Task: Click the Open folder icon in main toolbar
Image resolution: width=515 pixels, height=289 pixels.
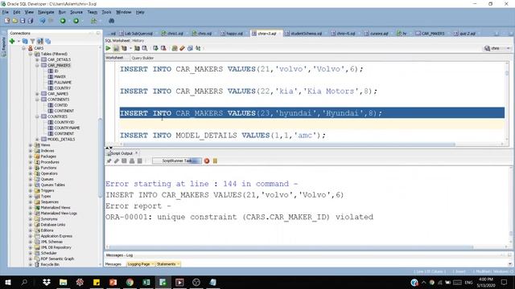Action: click(14, 21)
